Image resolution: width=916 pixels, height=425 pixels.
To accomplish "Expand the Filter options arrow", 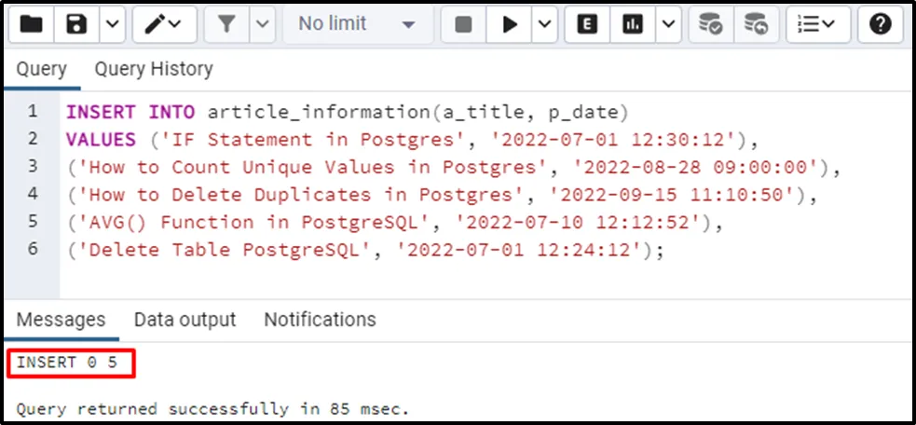I will tap(262, 25).
